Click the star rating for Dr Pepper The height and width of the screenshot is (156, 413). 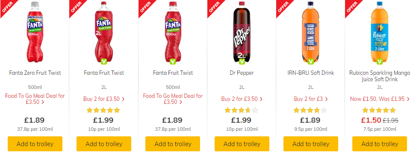[x=241, y=110]
